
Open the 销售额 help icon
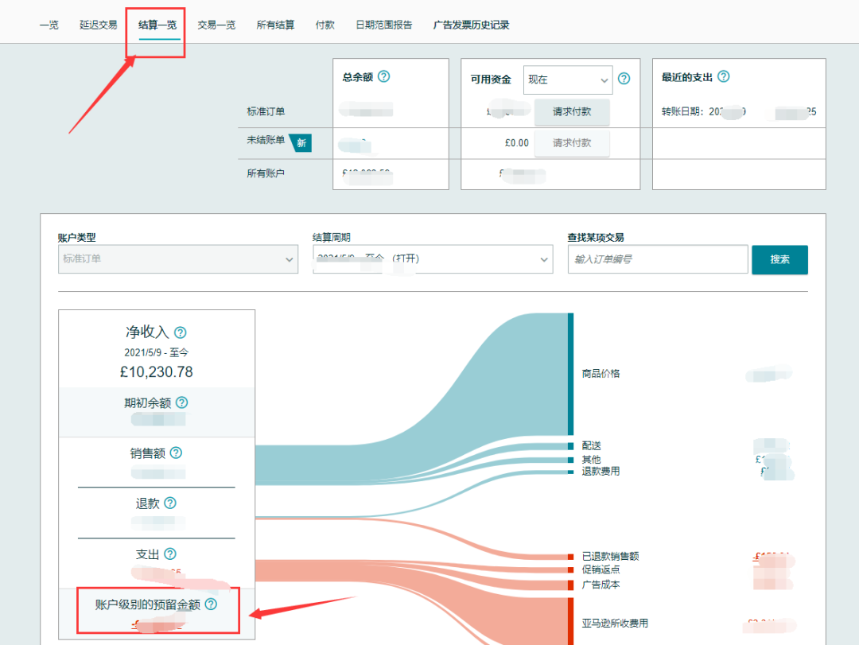point(177,453)
